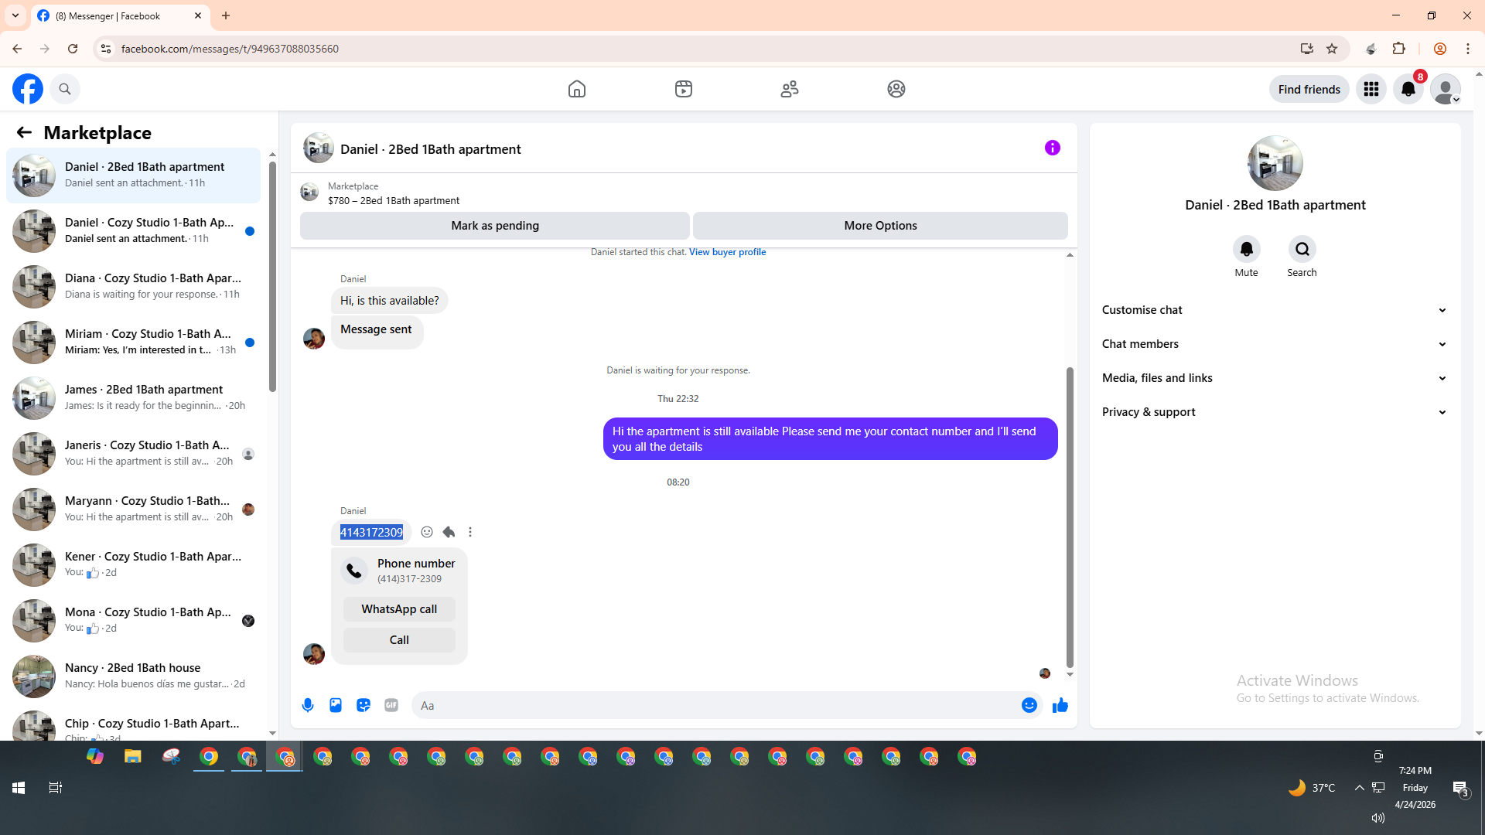Open Miriam · Cozy Studio conversation
The width and height of the screenshot is (1485, 835).
pyautogui.click(x=133, y=343)
